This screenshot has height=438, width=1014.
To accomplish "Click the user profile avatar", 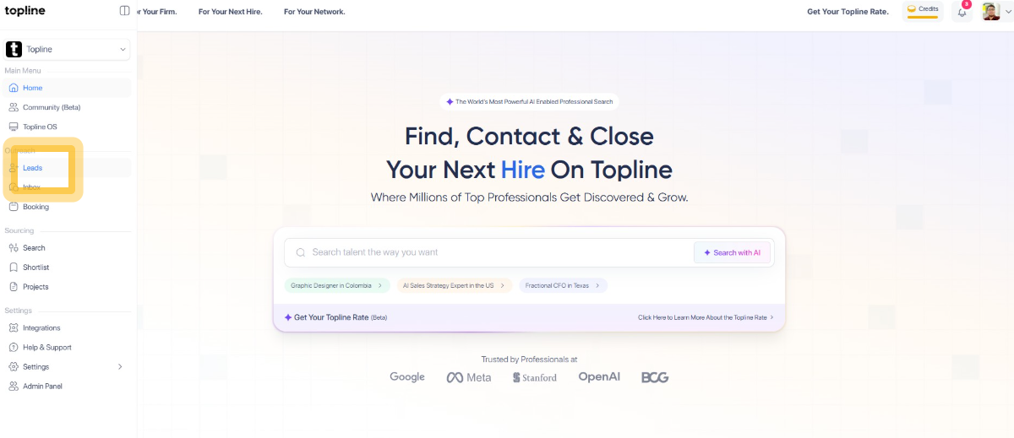I will coord(991,11).
